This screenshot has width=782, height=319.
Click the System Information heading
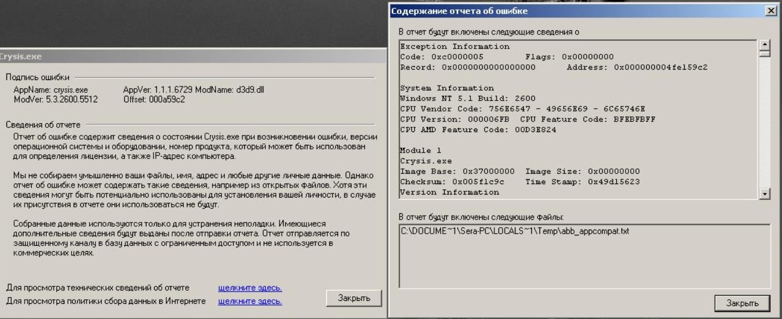tap(447, 88)
